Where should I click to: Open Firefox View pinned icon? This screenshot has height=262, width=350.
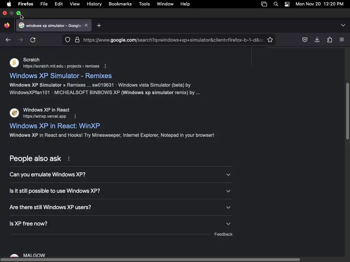pyautogui.click(x=7, y=25)
